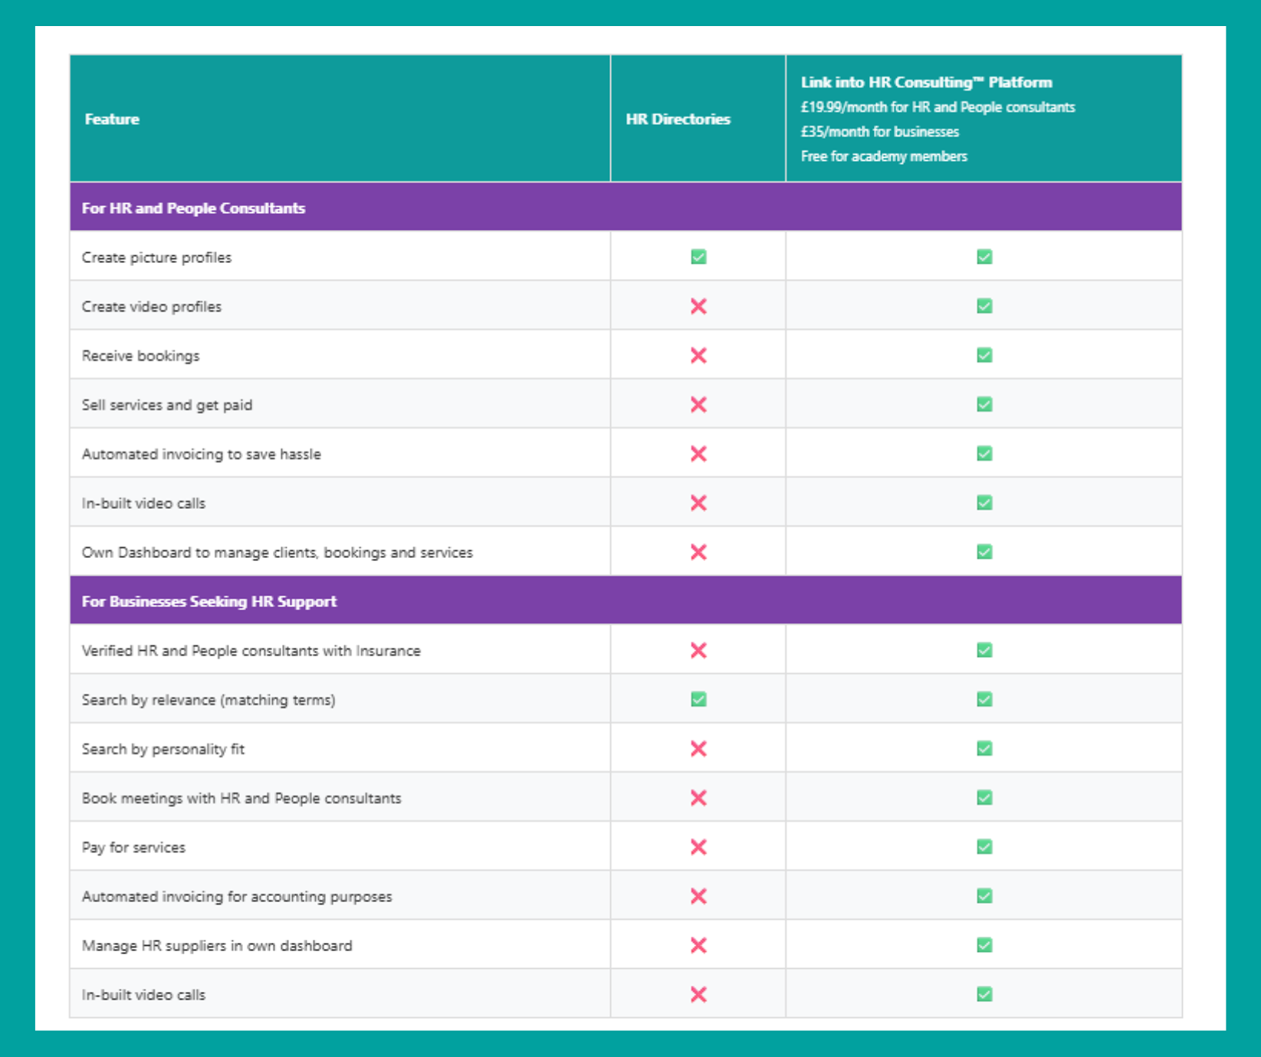The width and height of the screenshot is (1261, 1057).
Task: Click the Receive bookings label
Action: pyautogui.click(x=140, y=356)
